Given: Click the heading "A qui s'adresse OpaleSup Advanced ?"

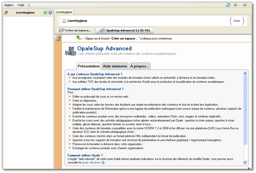Looking at the screenshot, I should [x=95, y=74].
